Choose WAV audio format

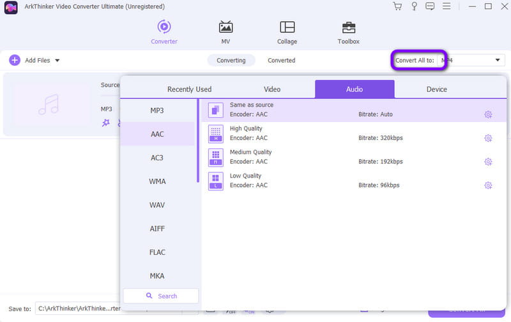(157, 205)
